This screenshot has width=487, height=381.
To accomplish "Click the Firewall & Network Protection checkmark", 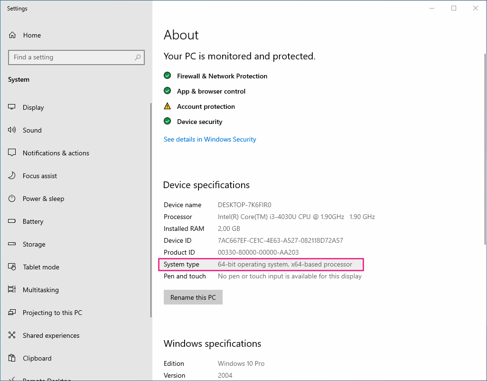I will pyautogui.click(x=168, y=76).
